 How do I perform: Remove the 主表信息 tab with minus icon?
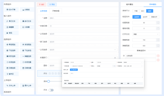(x=158, y=56)
